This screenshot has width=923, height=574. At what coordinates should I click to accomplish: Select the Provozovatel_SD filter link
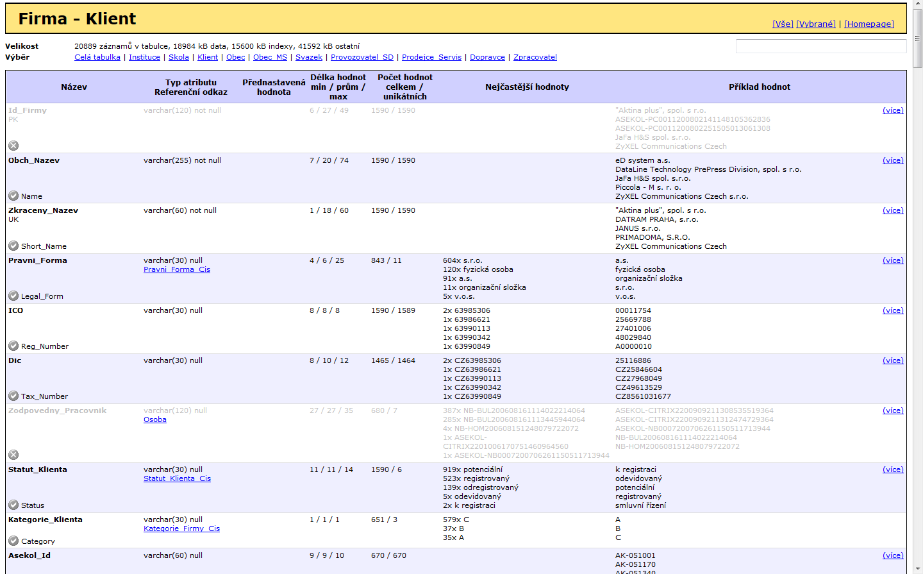coord(362,57)
